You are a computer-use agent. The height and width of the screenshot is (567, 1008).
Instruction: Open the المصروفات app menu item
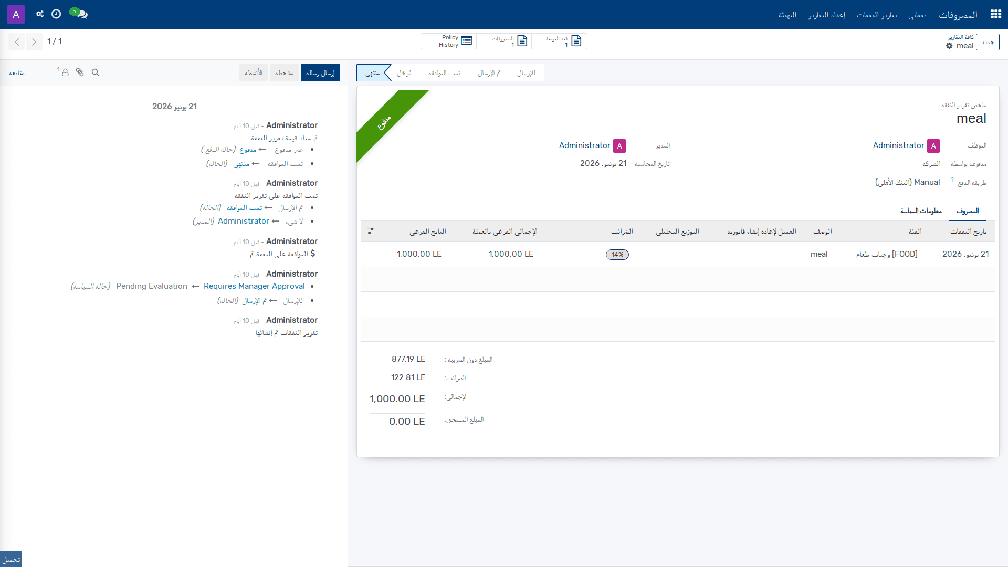tap(958, 15)
